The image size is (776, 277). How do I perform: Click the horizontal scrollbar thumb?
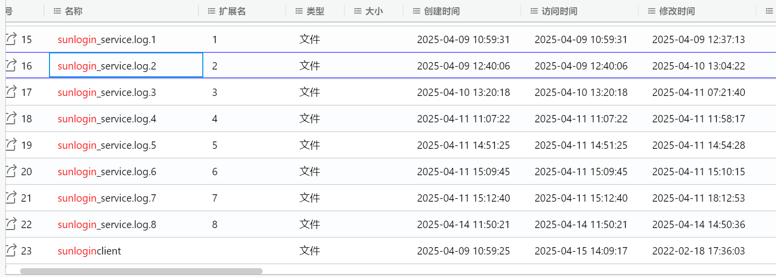coord(141,271)
